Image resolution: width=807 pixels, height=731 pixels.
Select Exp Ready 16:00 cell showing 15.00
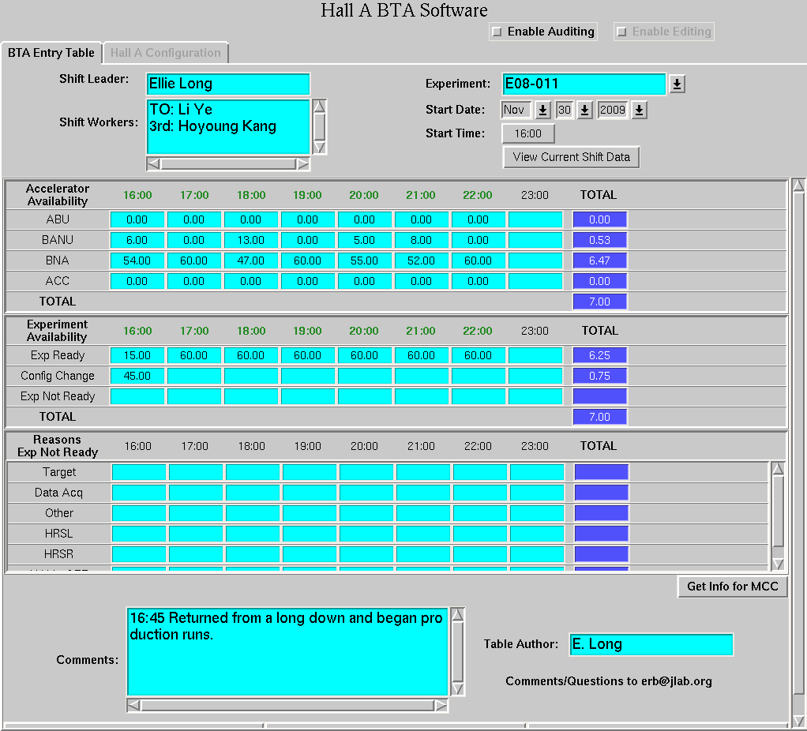(137, 355)
